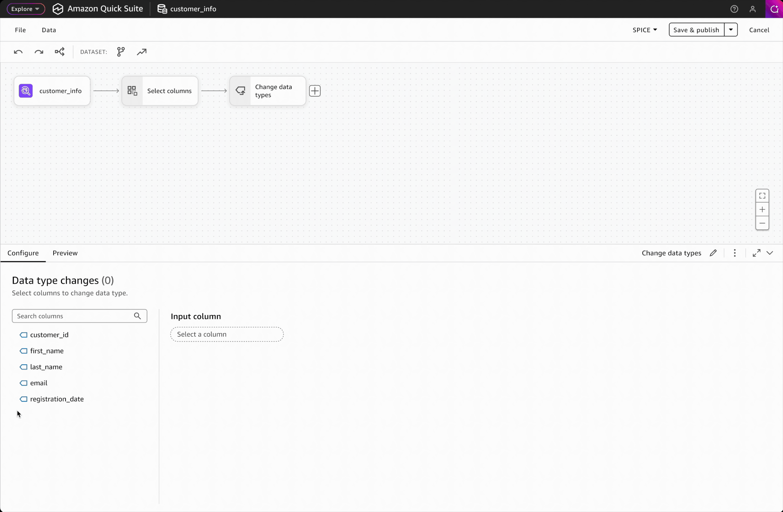
Task: Open the three-dot options menu
Action: point(734,253)
